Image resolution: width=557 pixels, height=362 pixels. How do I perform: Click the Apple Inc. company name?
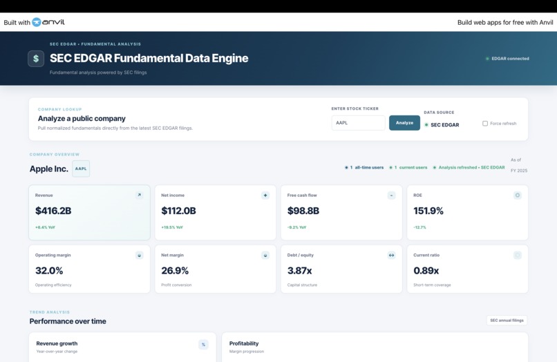(48, 169)
